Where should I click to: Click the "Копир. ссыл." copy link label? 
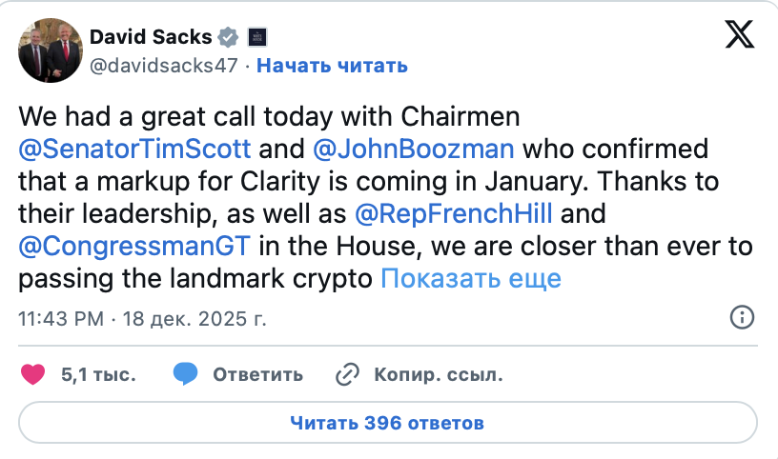[438, 374]
